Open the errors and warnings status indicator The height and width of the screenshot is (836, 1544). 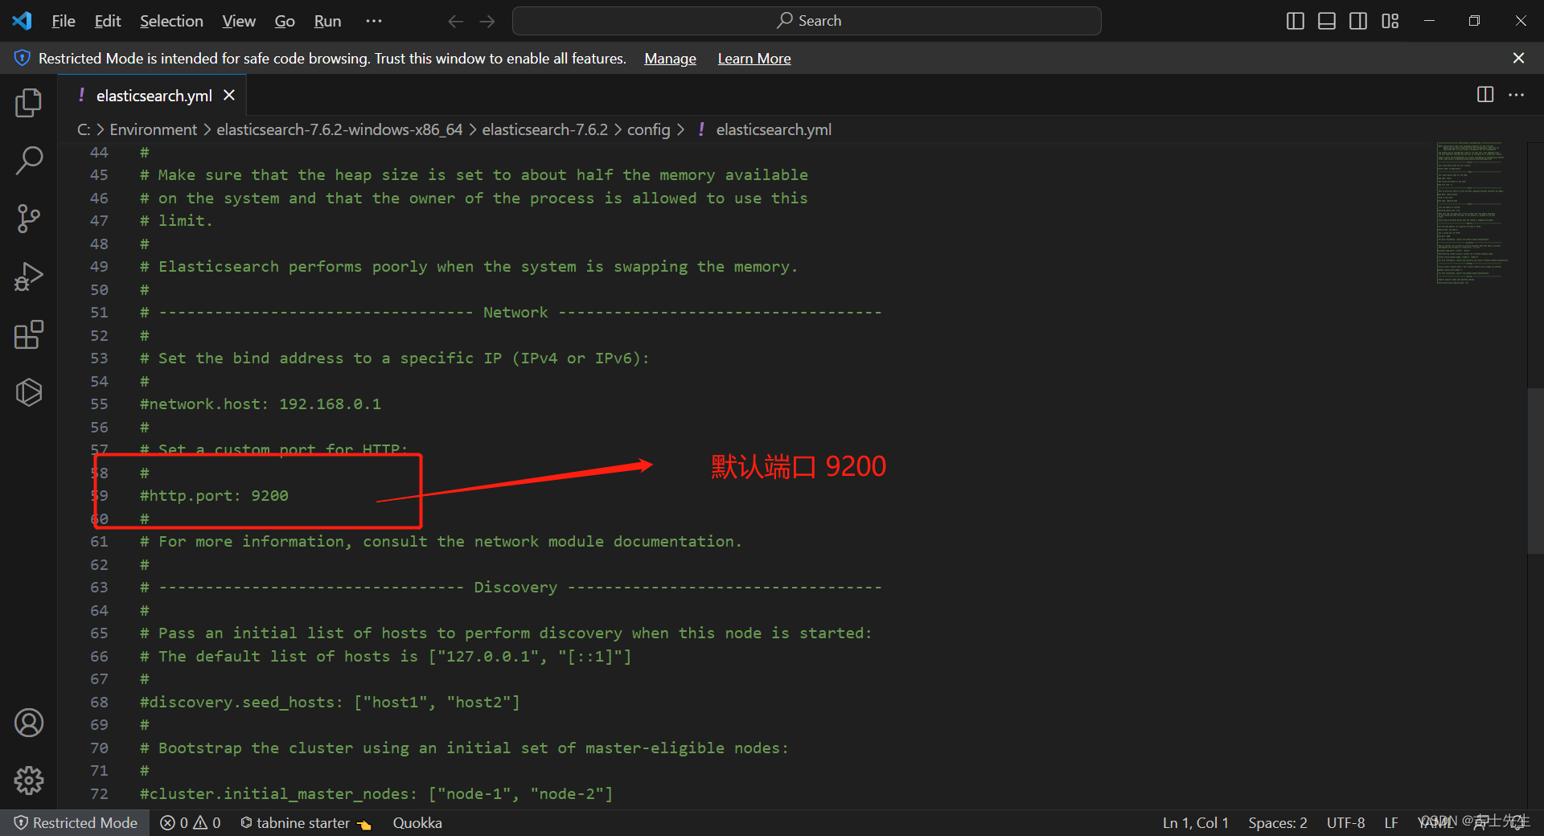[190, 822]
